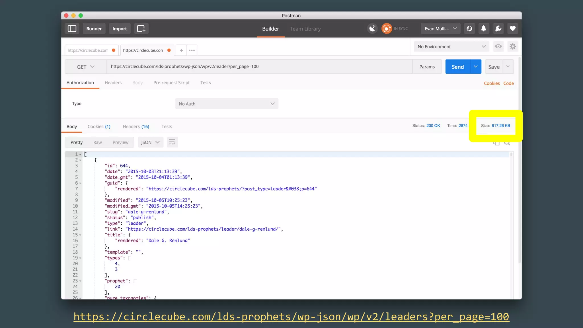Screen dimensions: 583x328
Task: Open the notifications bell
Action: tap(484, 28)
